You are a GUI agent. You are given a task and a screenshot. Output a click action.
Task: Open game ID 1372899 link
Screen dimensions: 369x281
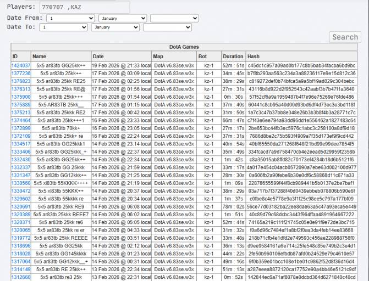21,128
